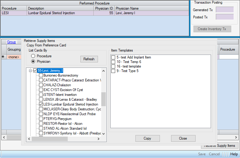The height and width of the screenshot is (158, 240).
Task: Click the Generated Tx field
Action: tap(225, 10)
